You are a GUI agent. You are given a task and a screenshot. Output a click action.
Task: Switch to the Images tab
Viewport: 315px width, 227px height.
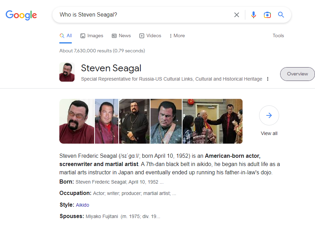92,36
